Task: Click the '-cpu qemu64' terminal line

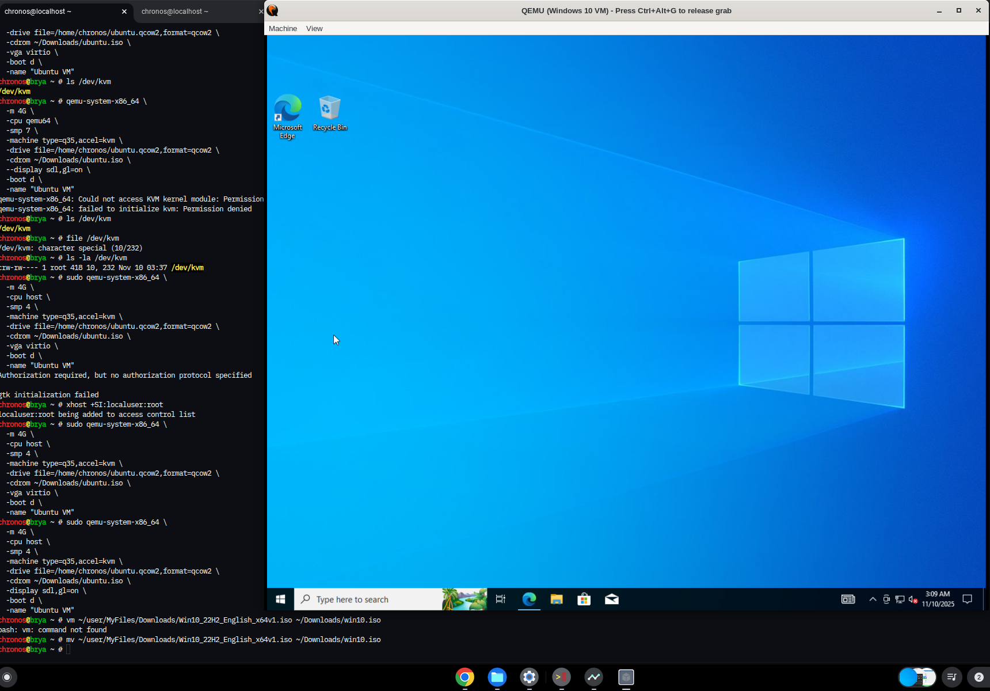Action: [x=32, y=121]
